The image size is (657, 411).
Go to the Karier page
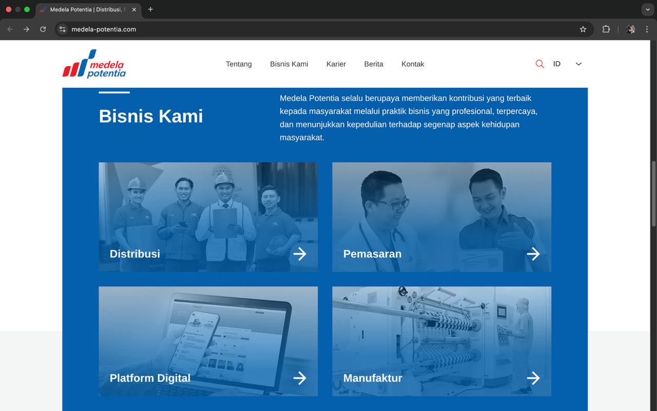336,64
